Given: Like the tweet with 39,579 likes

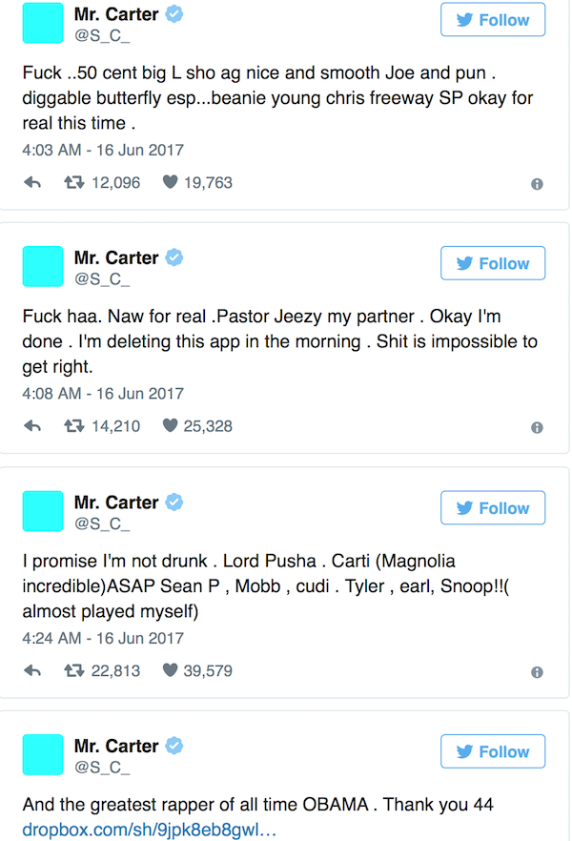Looking at the screenshot, I should pyautogui.click(x=171, y=671).
